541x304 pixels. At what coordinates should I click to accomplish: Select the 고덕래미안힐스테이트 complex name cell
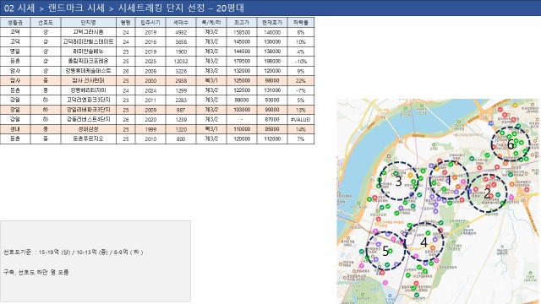coord(88,41)
